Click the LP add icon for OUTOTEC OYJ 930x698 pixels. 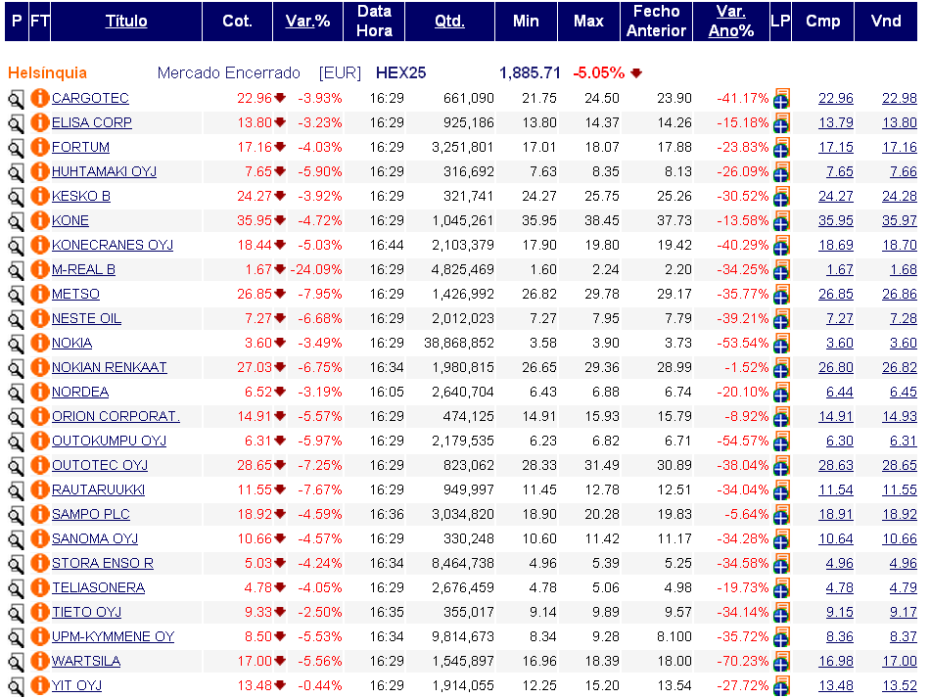[x=782, y=465]
